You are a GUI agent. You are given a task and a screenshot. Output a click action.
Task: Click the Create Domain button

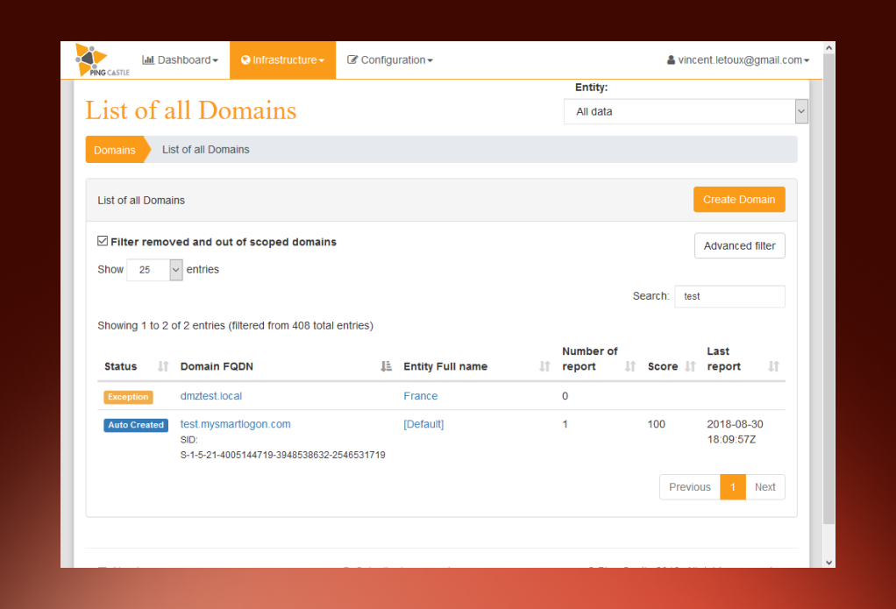click(739, 200)
